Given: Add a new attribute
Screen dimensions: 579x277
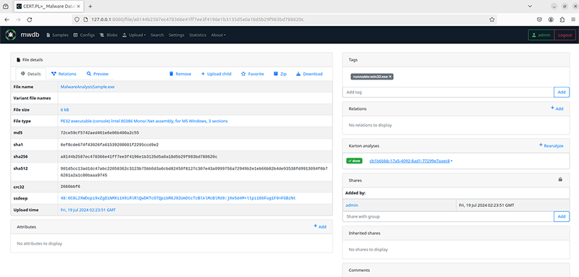Looking at the screenshot, I should [x=320, y=226].
